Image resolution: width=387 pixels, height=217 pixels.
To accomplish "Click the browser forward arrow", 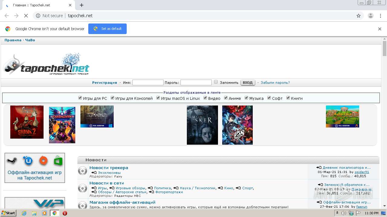I will point(16,16).
